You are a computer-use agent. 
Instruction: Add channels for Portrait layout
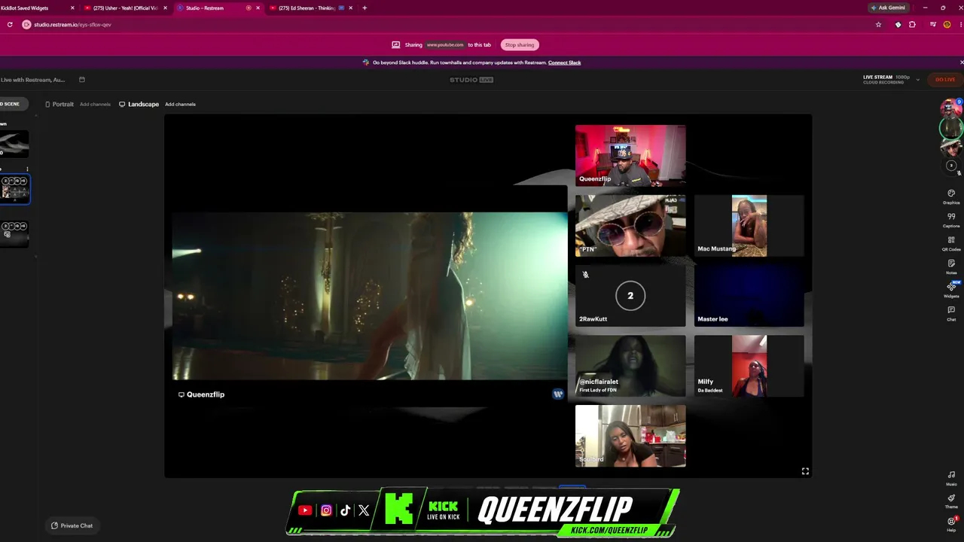pos(95,104)
